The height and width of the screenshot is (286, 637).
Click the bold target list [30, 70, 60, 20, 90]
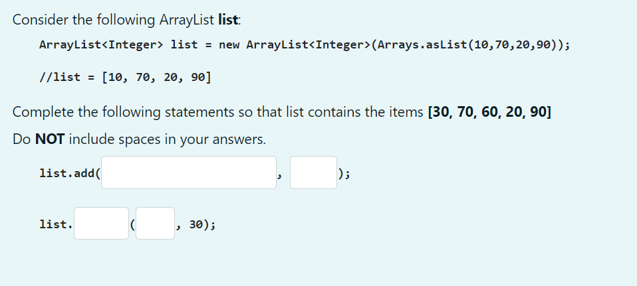tap(489, 112)
